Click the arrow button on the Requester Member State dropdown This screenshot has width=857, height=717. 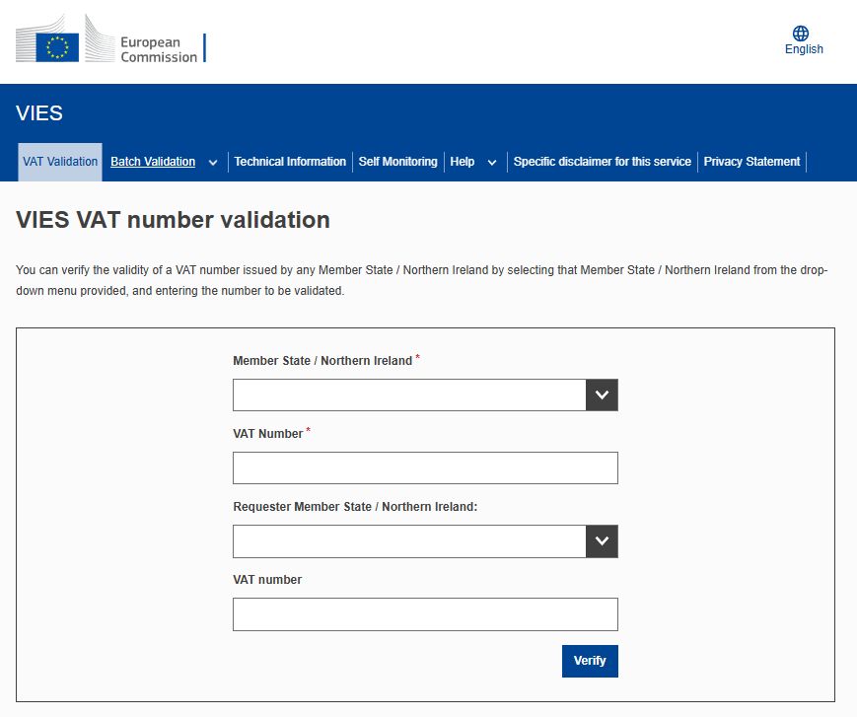(602, 541)
